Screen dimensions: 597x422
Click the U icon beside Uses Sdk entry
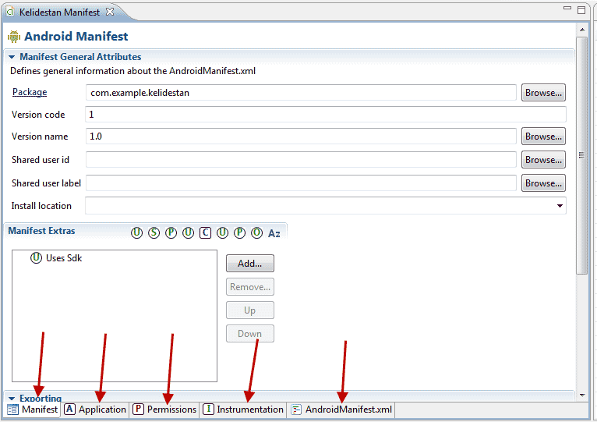pyautogui.click(x=36, y=257)
